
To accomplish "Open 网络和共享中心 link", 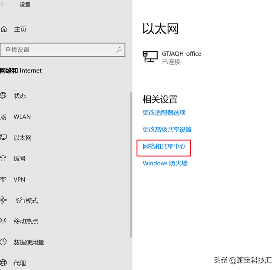I will [164, 147].
